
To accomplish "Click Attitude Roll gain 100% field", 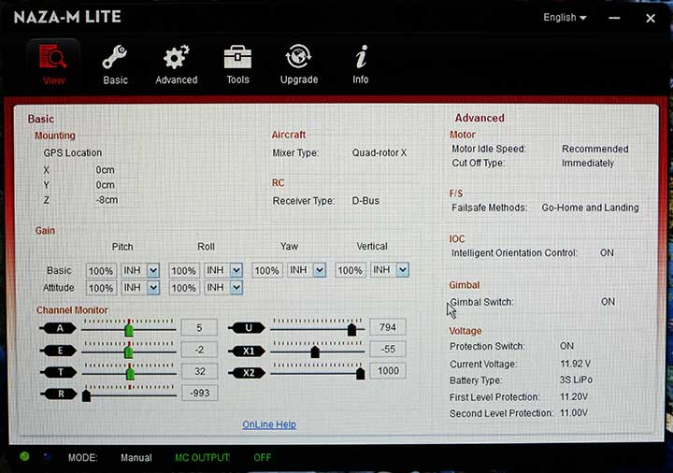I will (184, 288).
